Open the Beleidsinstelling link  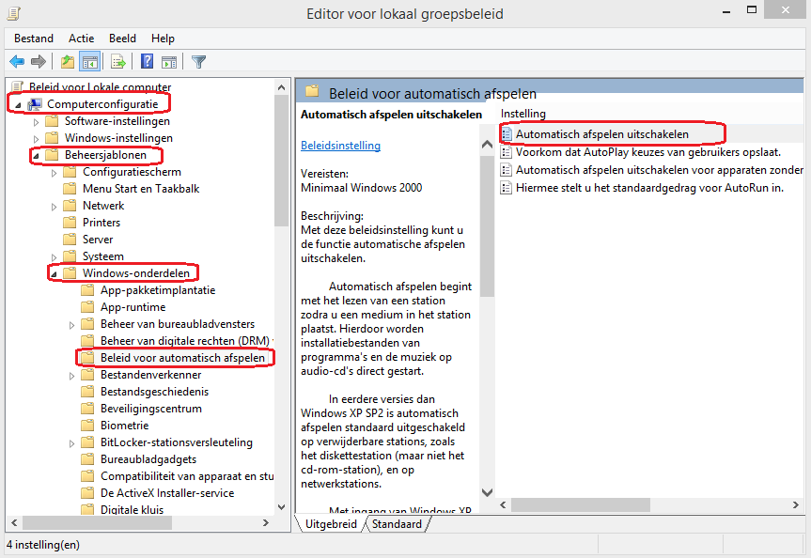340,146
